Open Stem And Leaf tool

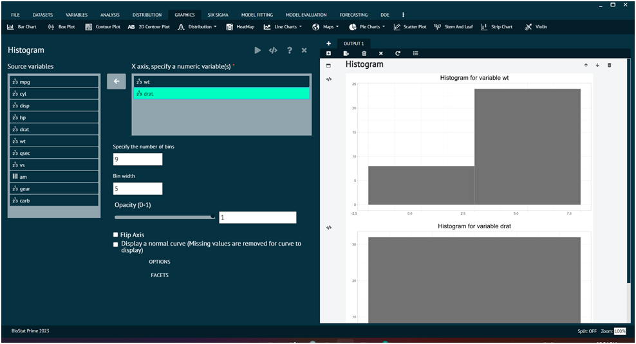point(453,27)
